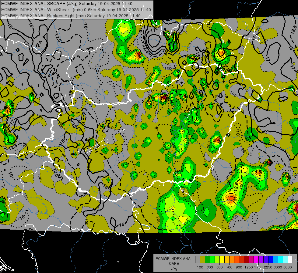This screenshot has width=298, height=273.
Task: Pick the pink-magenta swatch right of 1250
Action: coord(251,259)
